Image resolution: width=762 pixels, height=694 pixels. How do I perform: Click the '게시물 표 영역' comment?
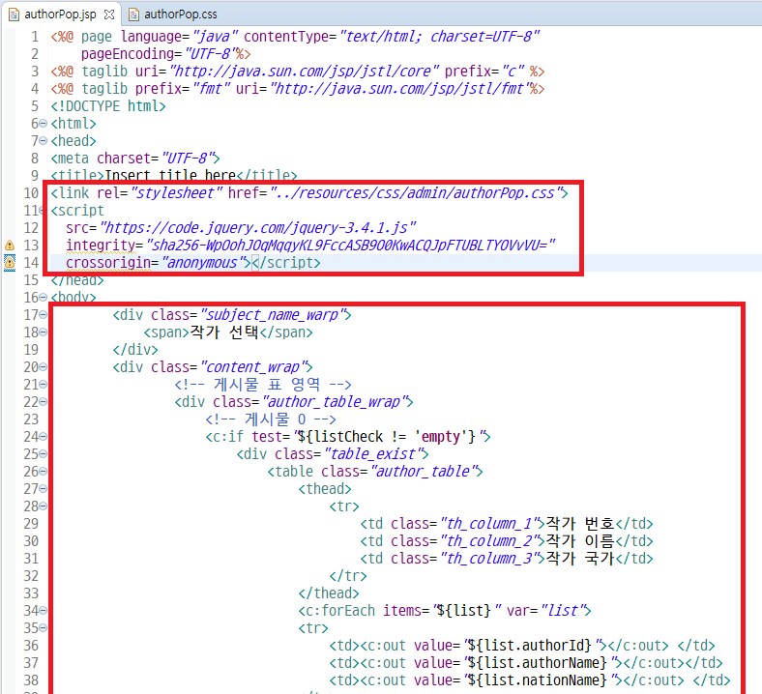(262, 384)
